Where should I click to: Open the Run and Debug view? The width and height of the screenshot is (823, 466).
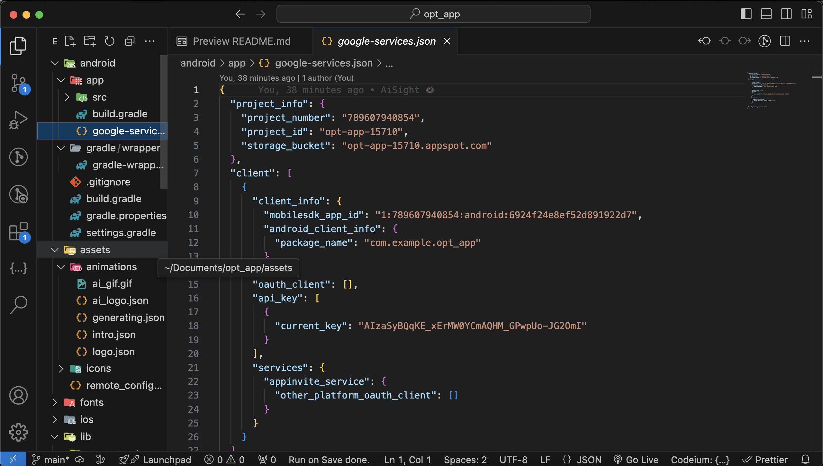pos(18,120)
